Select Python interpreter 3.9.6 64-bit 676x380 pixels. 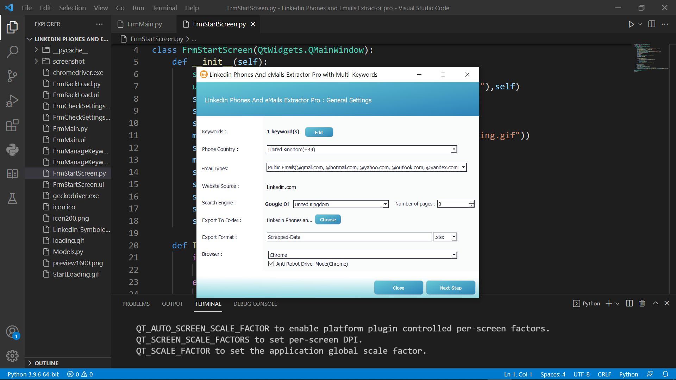click(x=33, y=374)
